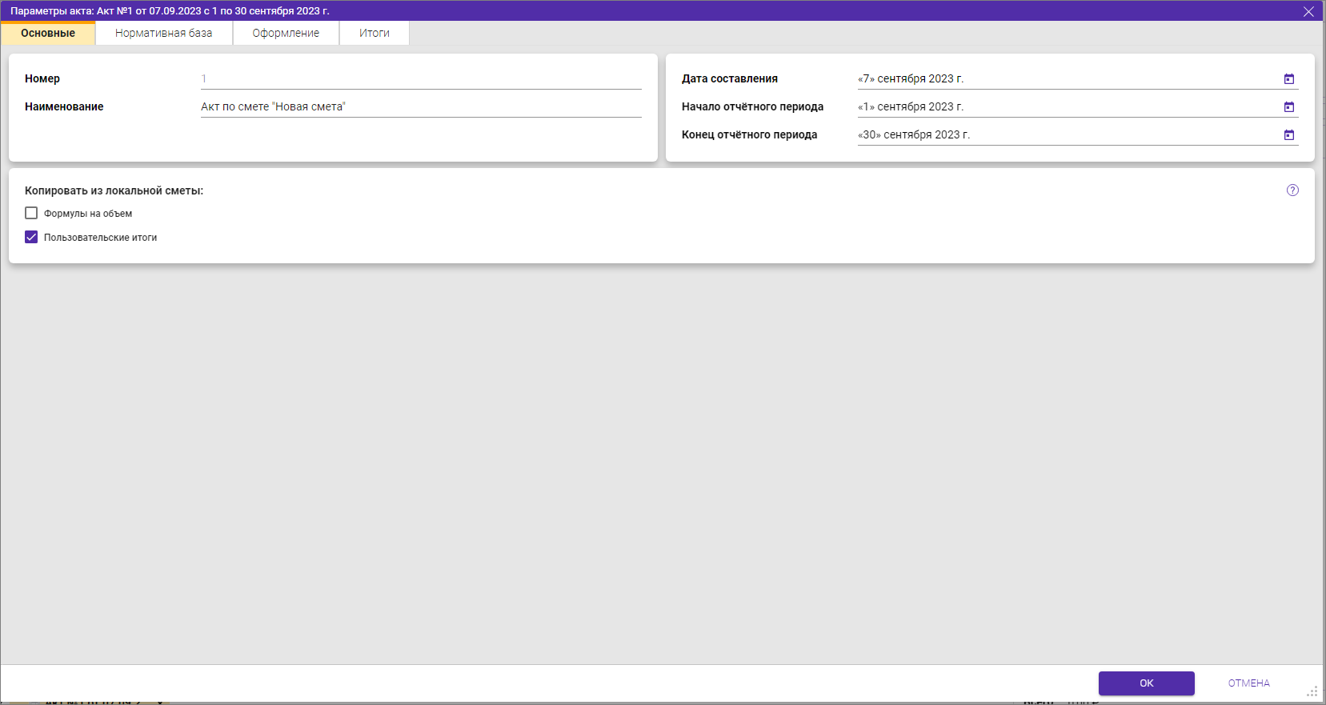The width and height of the screenshot is (1326, 705).
Task: Open the Оформление tab
Action: [286, 34]
